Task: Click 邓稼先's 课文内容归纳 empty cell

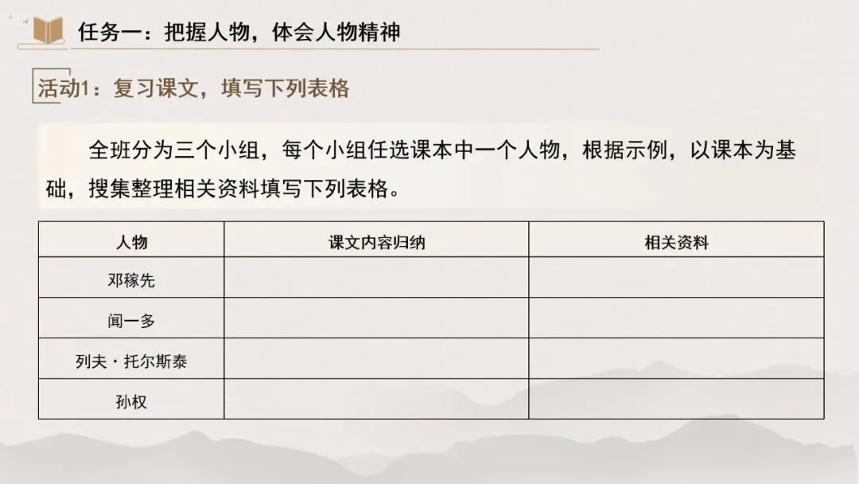Action: (376, 279)
